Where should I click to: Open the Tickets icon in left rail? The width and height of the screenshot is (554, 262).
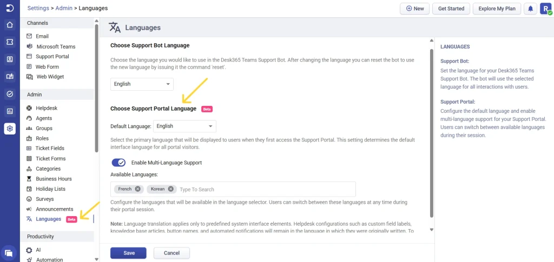tap(10, 42)
